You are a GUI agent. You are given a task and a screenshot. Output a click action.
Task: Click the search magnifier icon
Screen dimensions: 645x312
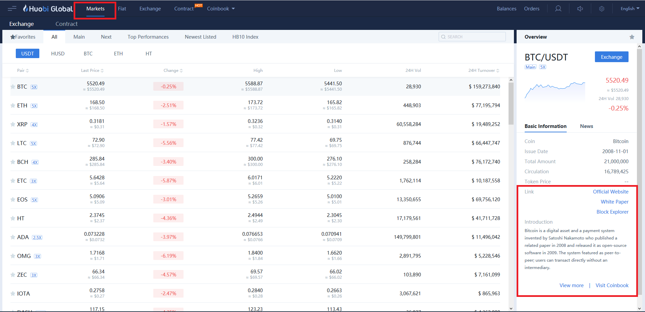coord(443,37)
